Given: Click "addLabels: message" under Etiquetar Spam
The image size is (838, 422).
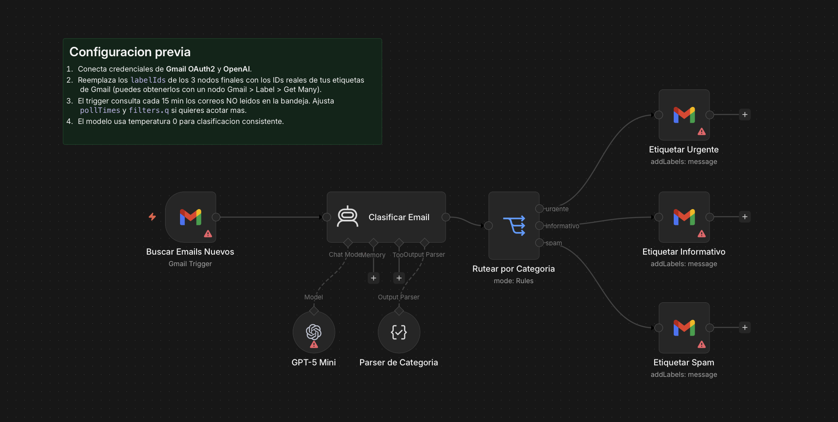Looking at the screenshot, I should (x=684, y=374).
